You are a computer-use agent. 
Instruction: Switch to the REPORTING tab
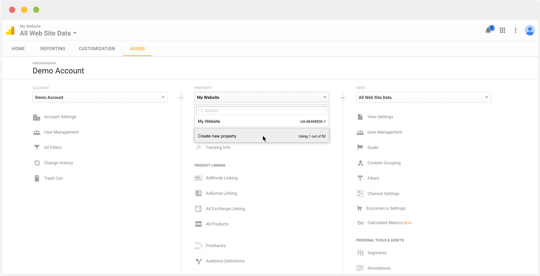[x=53, y=49]
